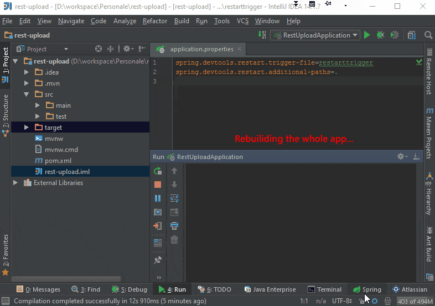Image resolution: width=435 pixels, height=306 pixels.
Task: Expand the target folder
Action: [x=27, y=128]
